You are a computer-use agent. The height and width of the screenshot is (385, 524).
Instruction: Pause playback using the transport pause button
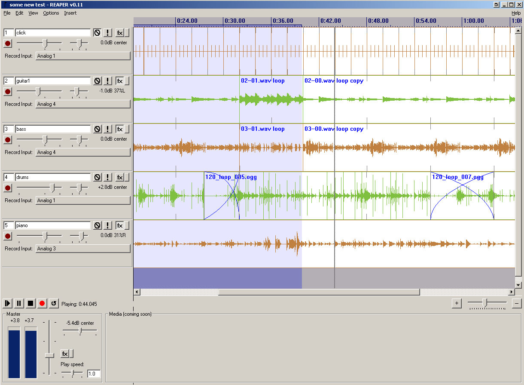coord(19,303)
